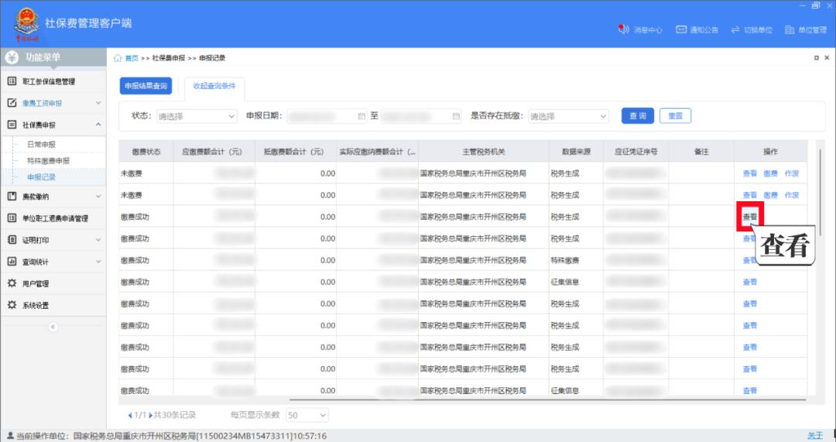Open the 消息中心 speaker icon
Viewport: 836px width, 442px height.
(x=624, y=29)
